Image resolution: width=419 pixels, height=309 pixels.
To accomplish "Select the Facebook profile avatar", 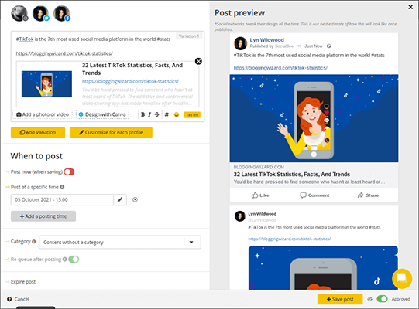I will click(62, 13).
